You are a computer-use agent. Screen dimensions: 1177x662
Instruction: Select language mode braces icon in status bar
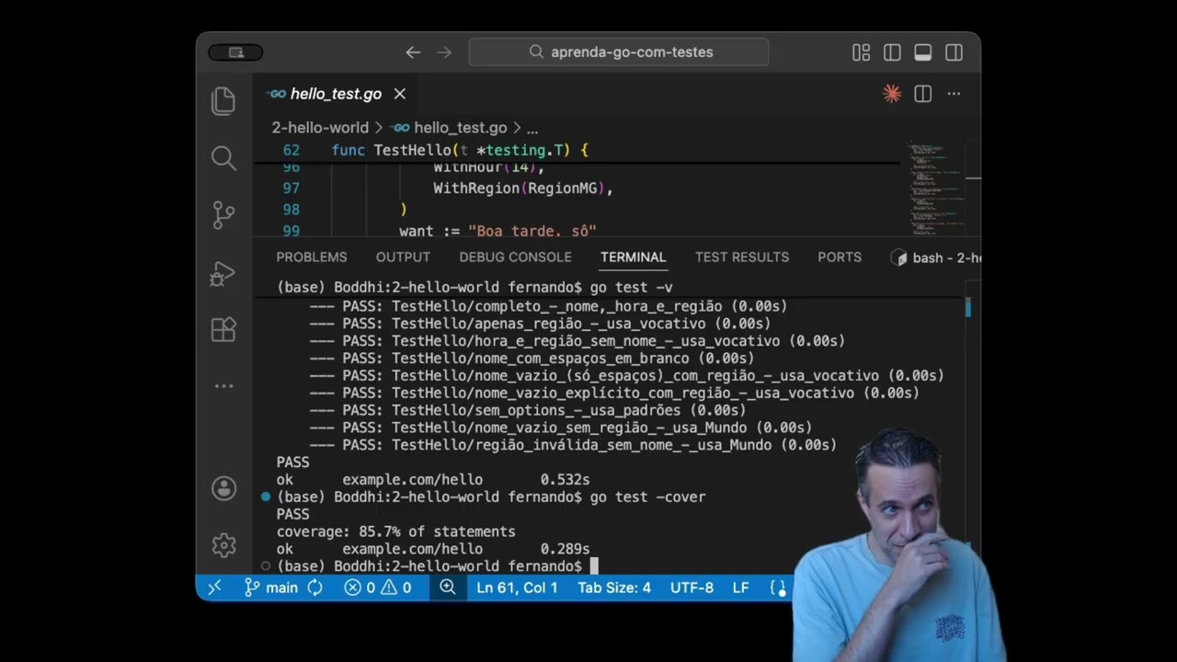point(778,588)
